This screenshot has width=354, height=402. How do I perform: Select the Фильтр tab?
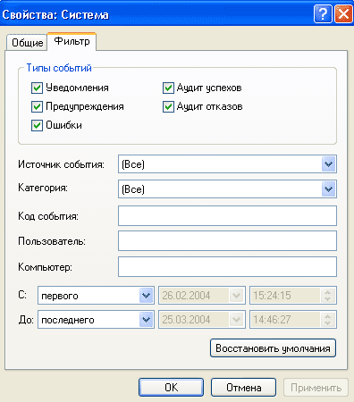tap(72, 41)
